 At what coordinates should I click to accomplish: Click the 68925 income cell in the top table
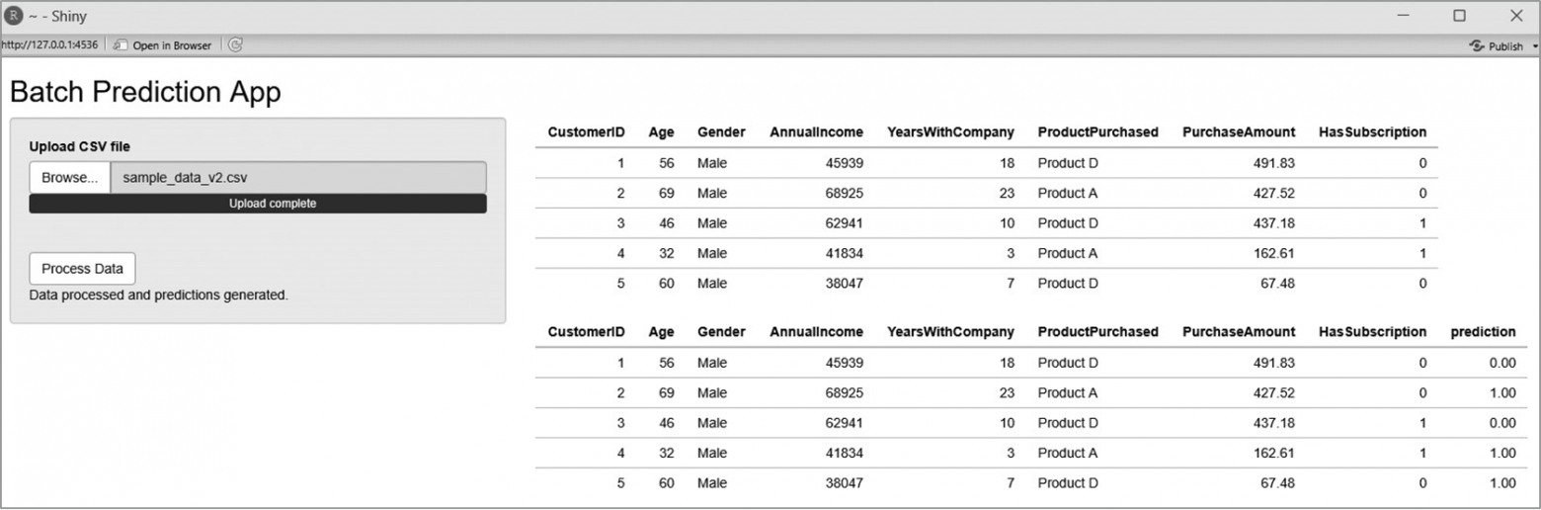click(845, 193)
